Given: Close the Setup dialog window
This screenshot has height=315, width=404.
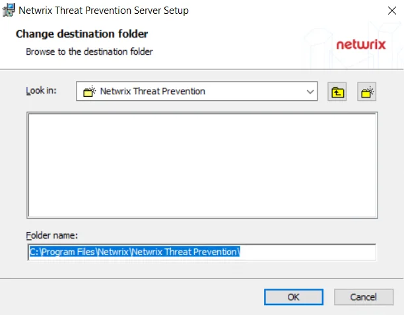Looking at the screenshot, I should click(392, 11).
